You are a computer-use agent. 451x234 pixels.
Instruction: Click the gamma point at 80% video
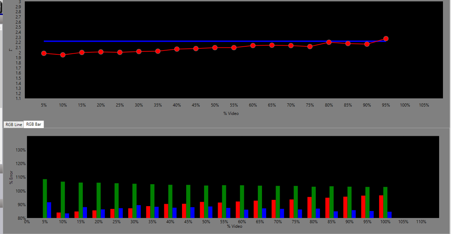click(x=329, y=42)
